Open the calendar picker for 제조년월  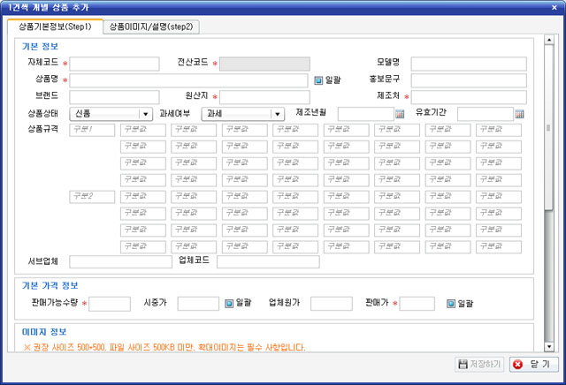point(400,114)
